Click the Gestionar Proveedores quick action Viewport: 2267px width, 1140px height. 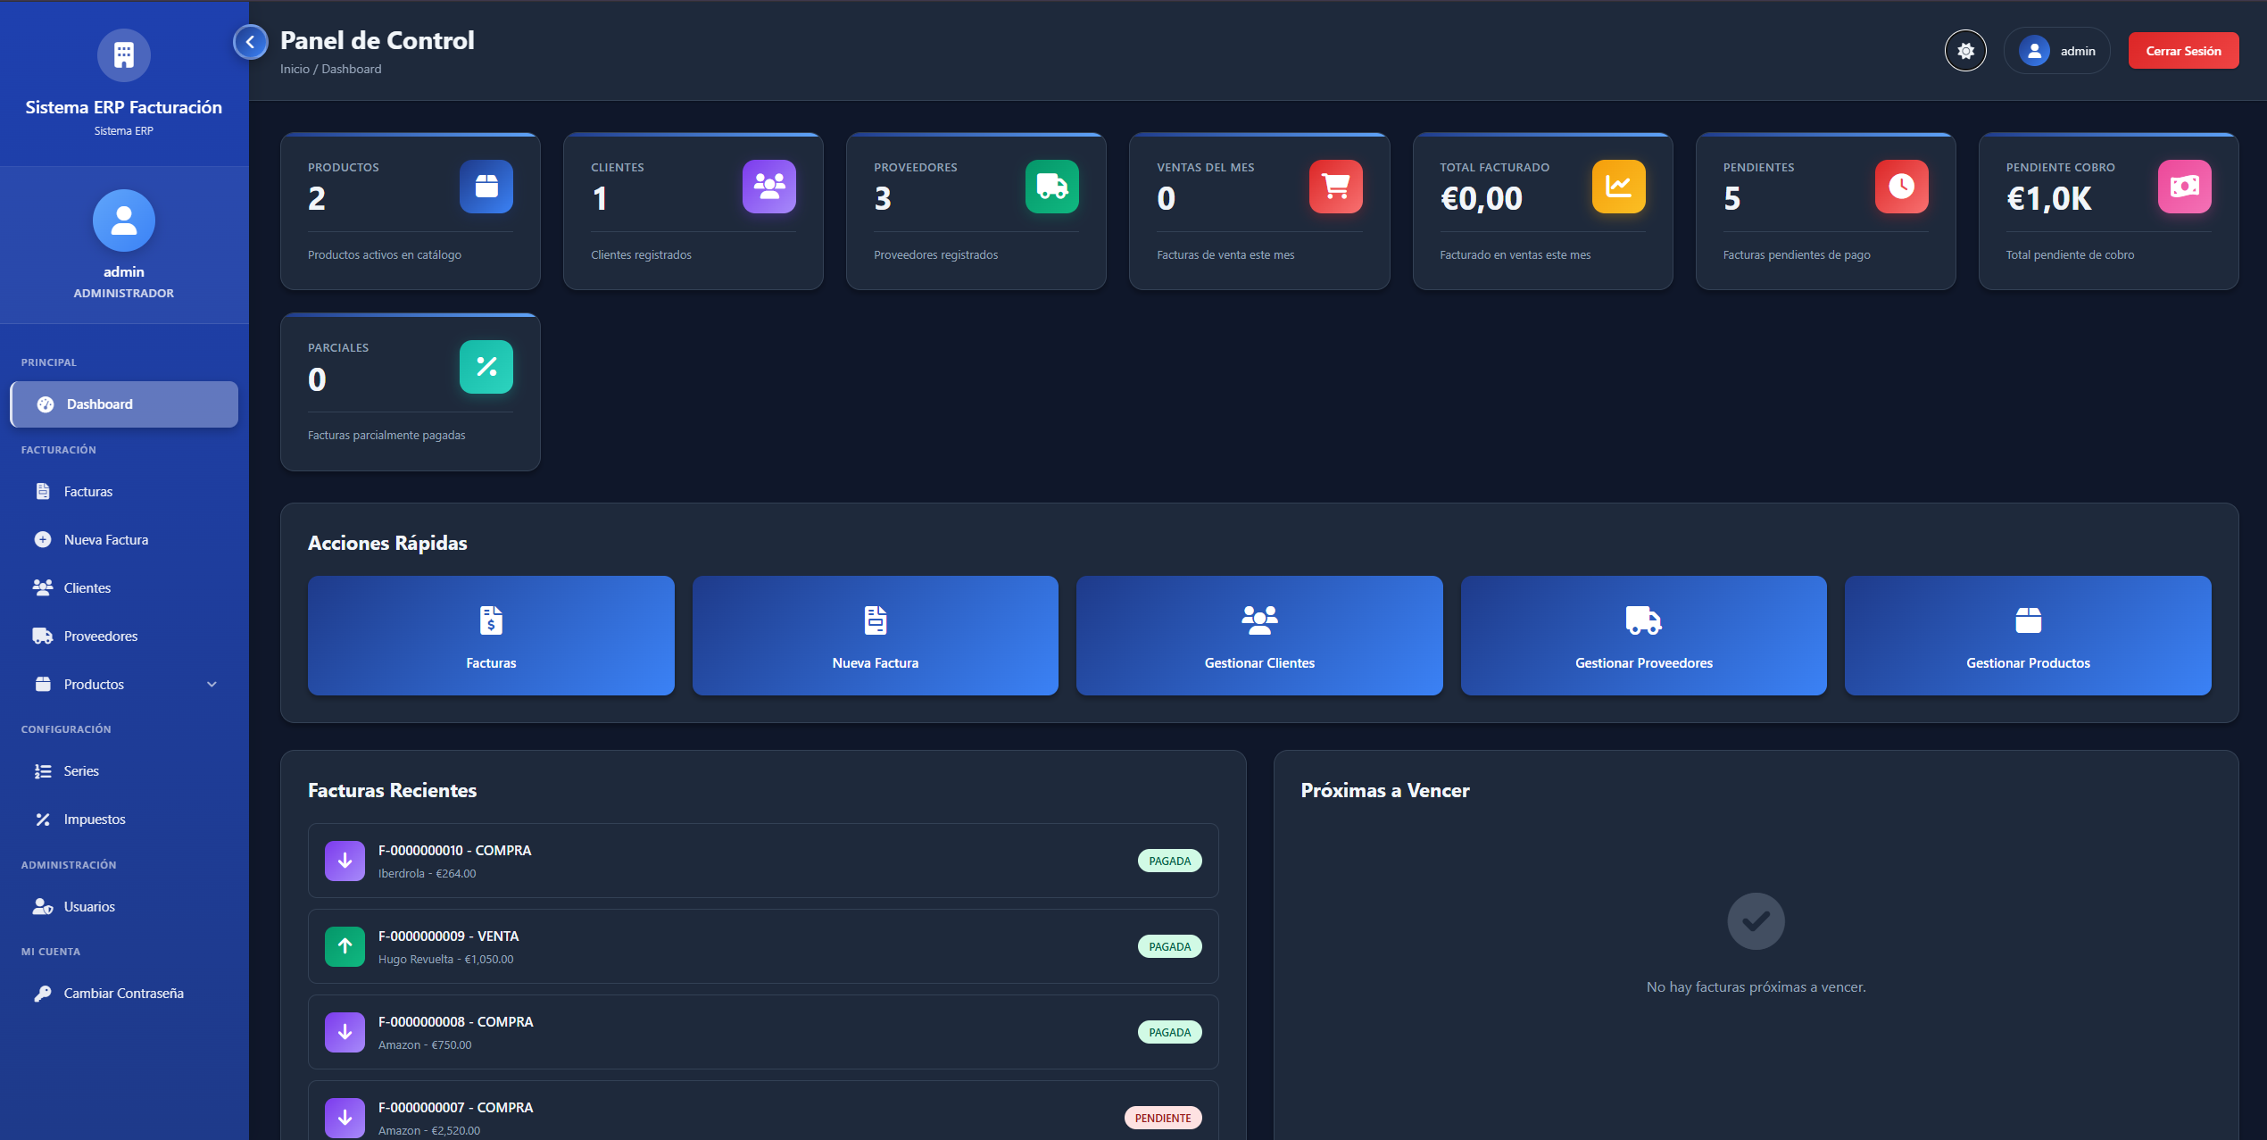click(1643, 636)
